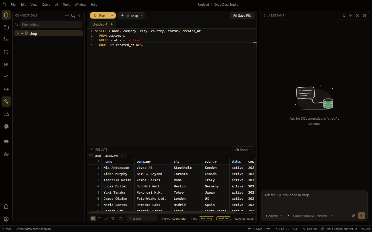Attach a file with paperclip icon
Viewport: 372px width, 232px height.
point(353,216)
